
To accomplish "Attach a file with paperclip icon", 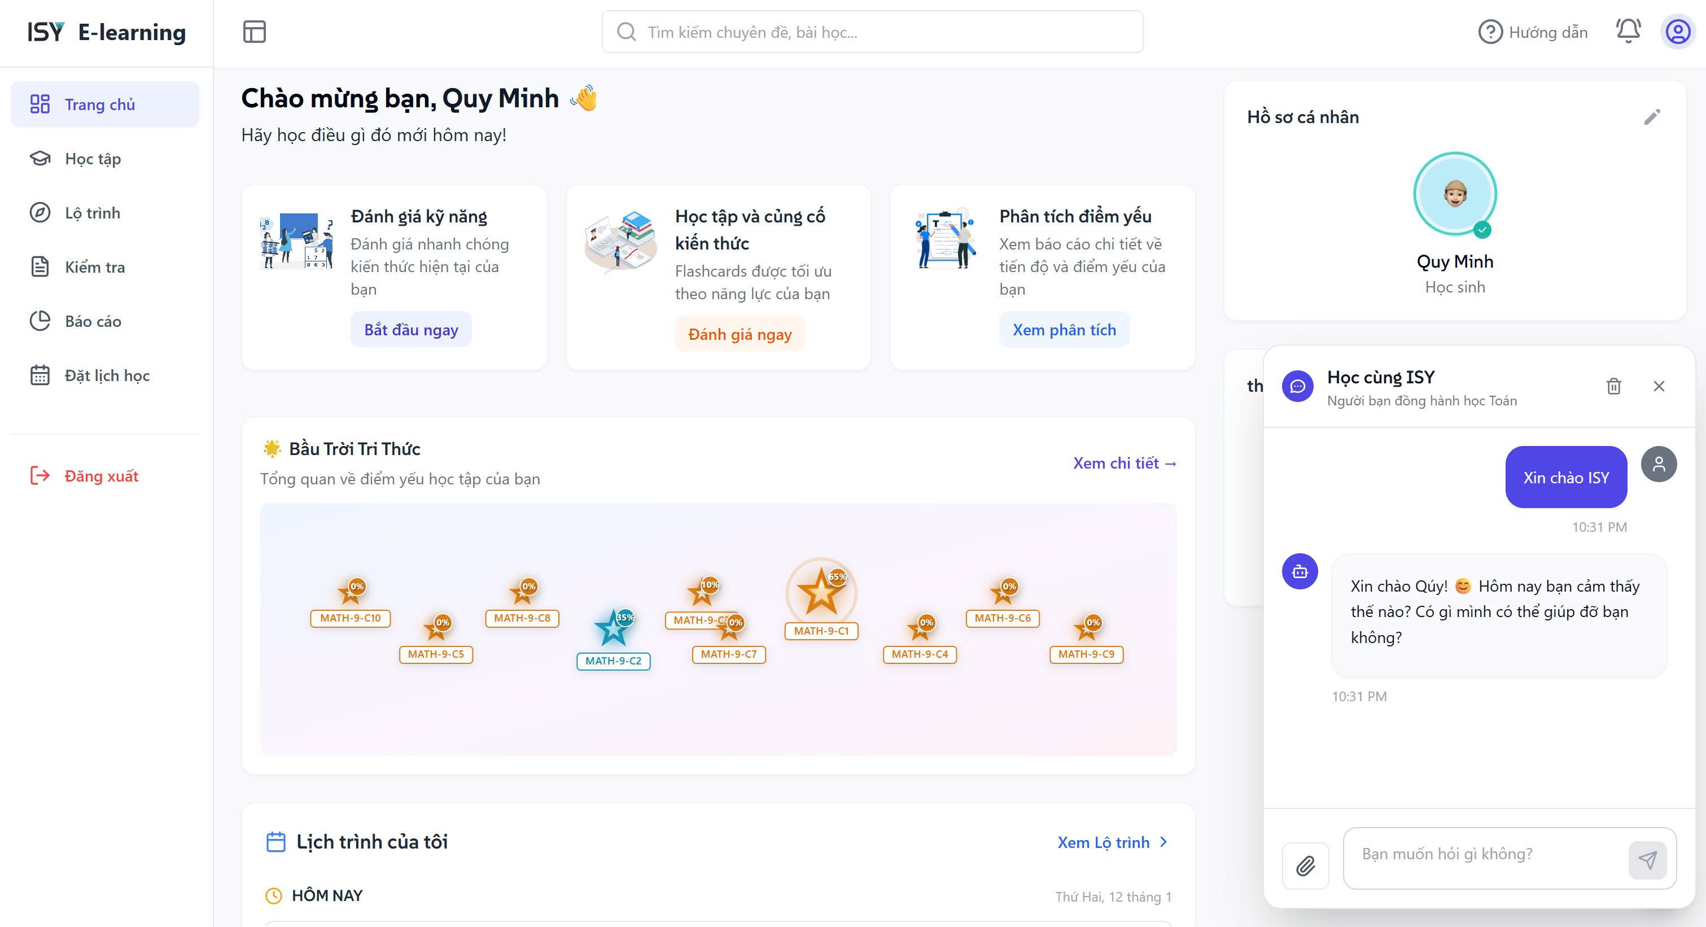I will [1305, 865].
